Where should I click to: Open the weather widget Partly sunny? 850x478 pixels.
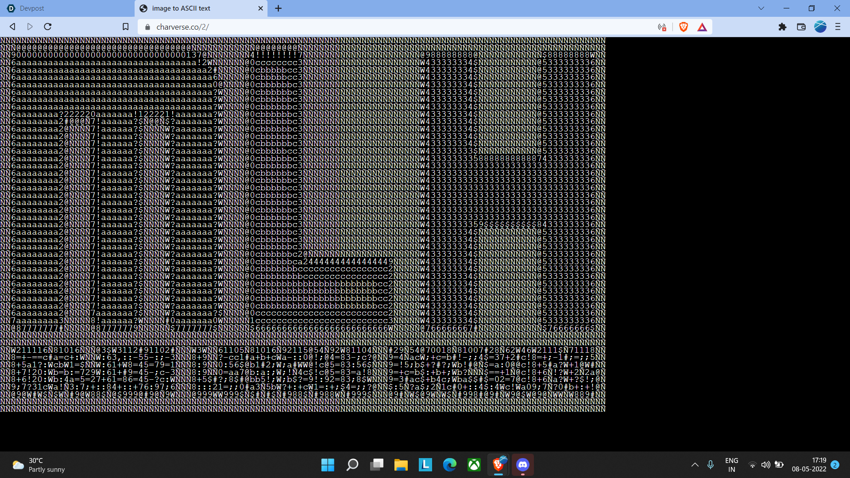[39, 465]
